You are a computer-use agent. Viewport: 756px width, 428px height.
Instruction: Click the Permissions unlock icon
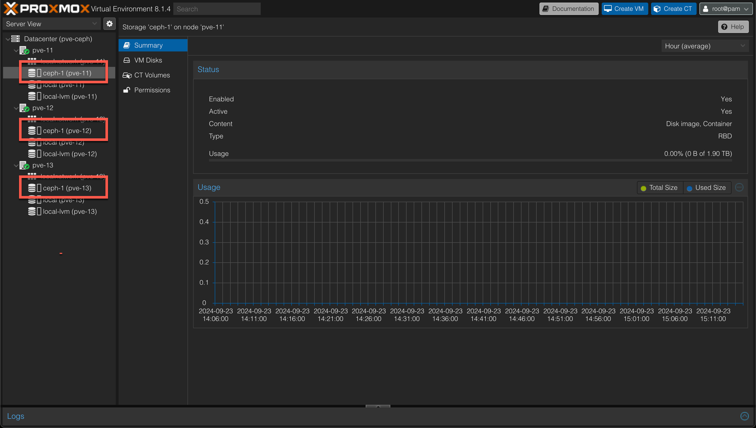[x=127, y=90]
